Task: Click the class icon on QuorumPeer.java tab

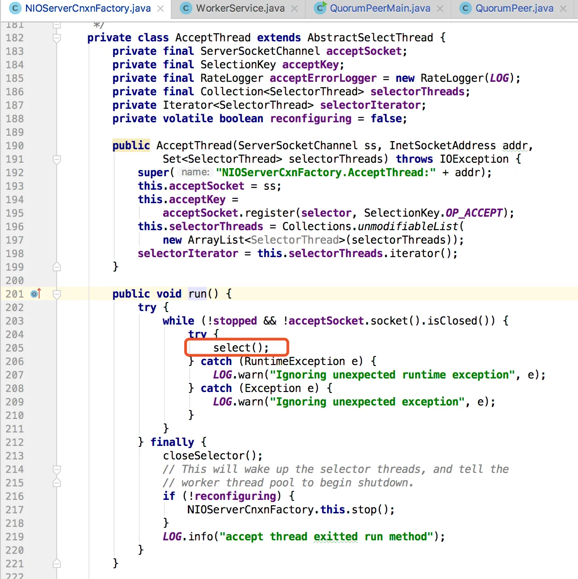Action: point(466,8)
